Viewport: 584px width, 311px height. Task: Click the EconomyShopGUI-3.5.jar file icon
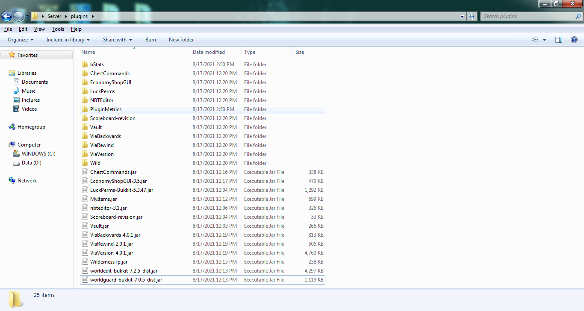point(85,181)
